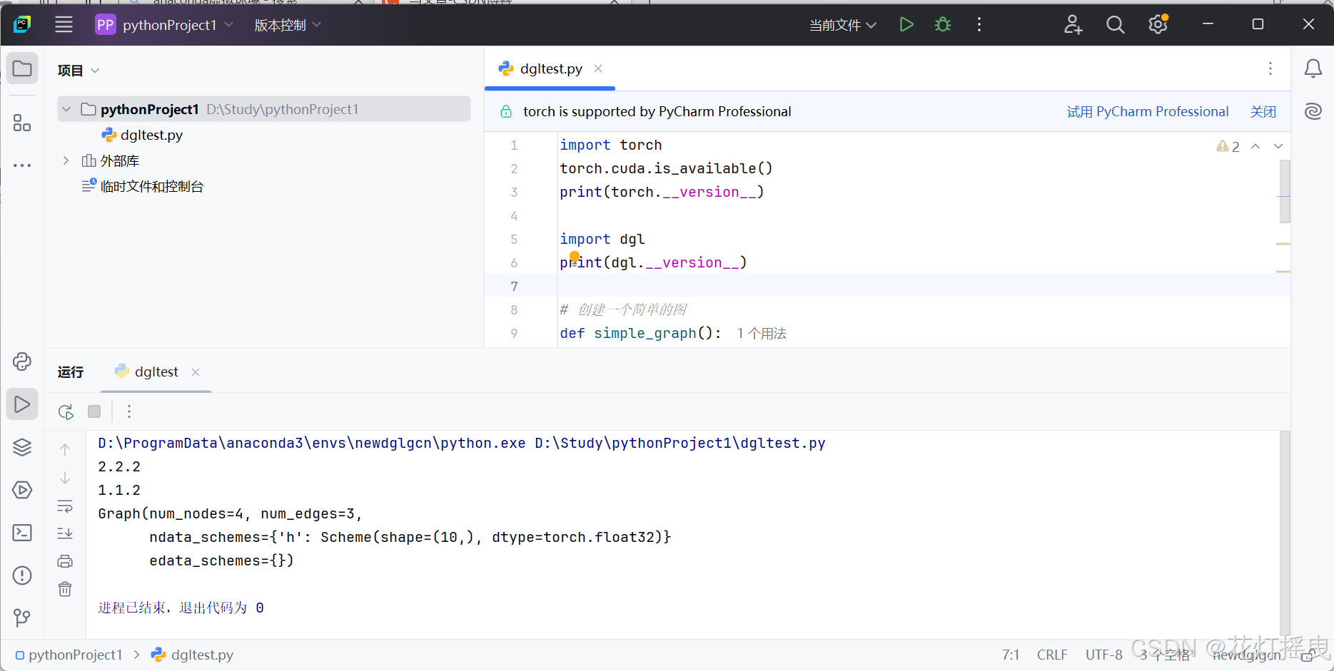Open the Git version control tool window
This screenshot has width=1334, height=671.
[x=22, y=617]
